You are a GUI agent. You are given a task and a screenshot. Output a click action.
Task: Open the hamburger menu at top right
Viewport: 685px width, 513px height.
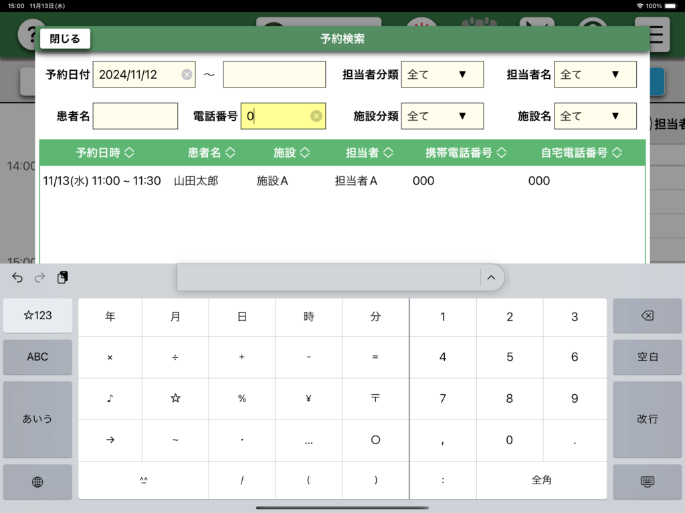coord(656,35)
